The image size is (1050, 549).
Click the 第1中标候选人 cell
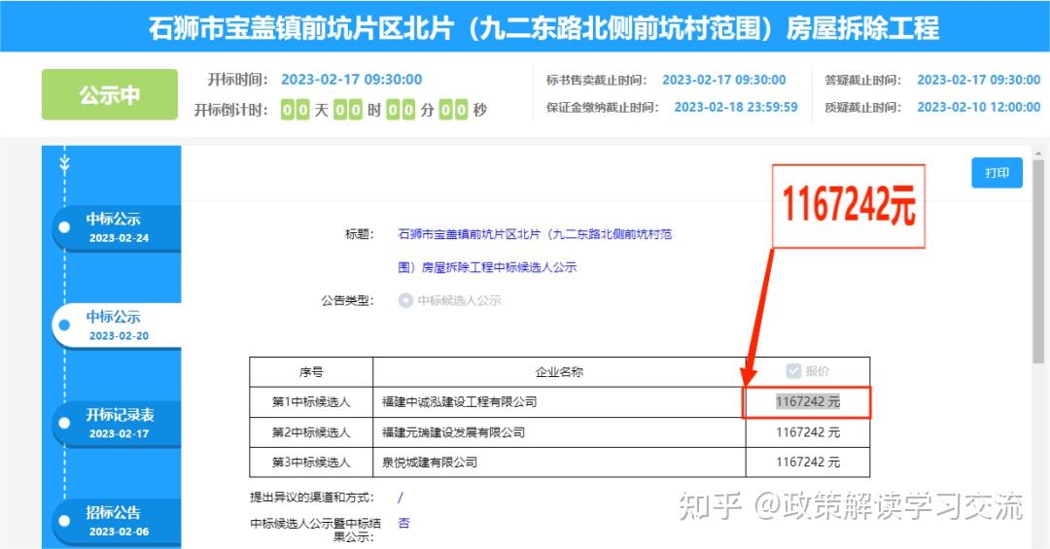point(311,401)
